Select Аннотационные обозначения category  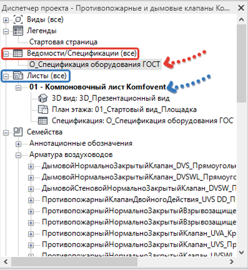81,143
